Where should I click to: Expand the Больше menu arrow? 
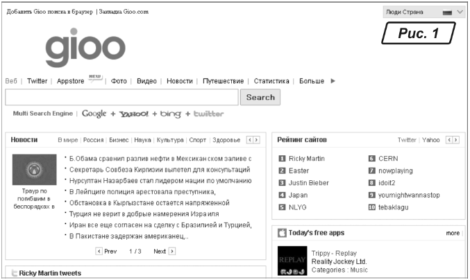[333, 81]
